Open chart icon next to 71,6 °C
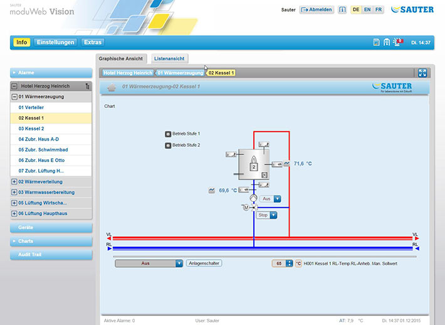The width and height of the screenshot is (445, 325). (x=286, y=164)
